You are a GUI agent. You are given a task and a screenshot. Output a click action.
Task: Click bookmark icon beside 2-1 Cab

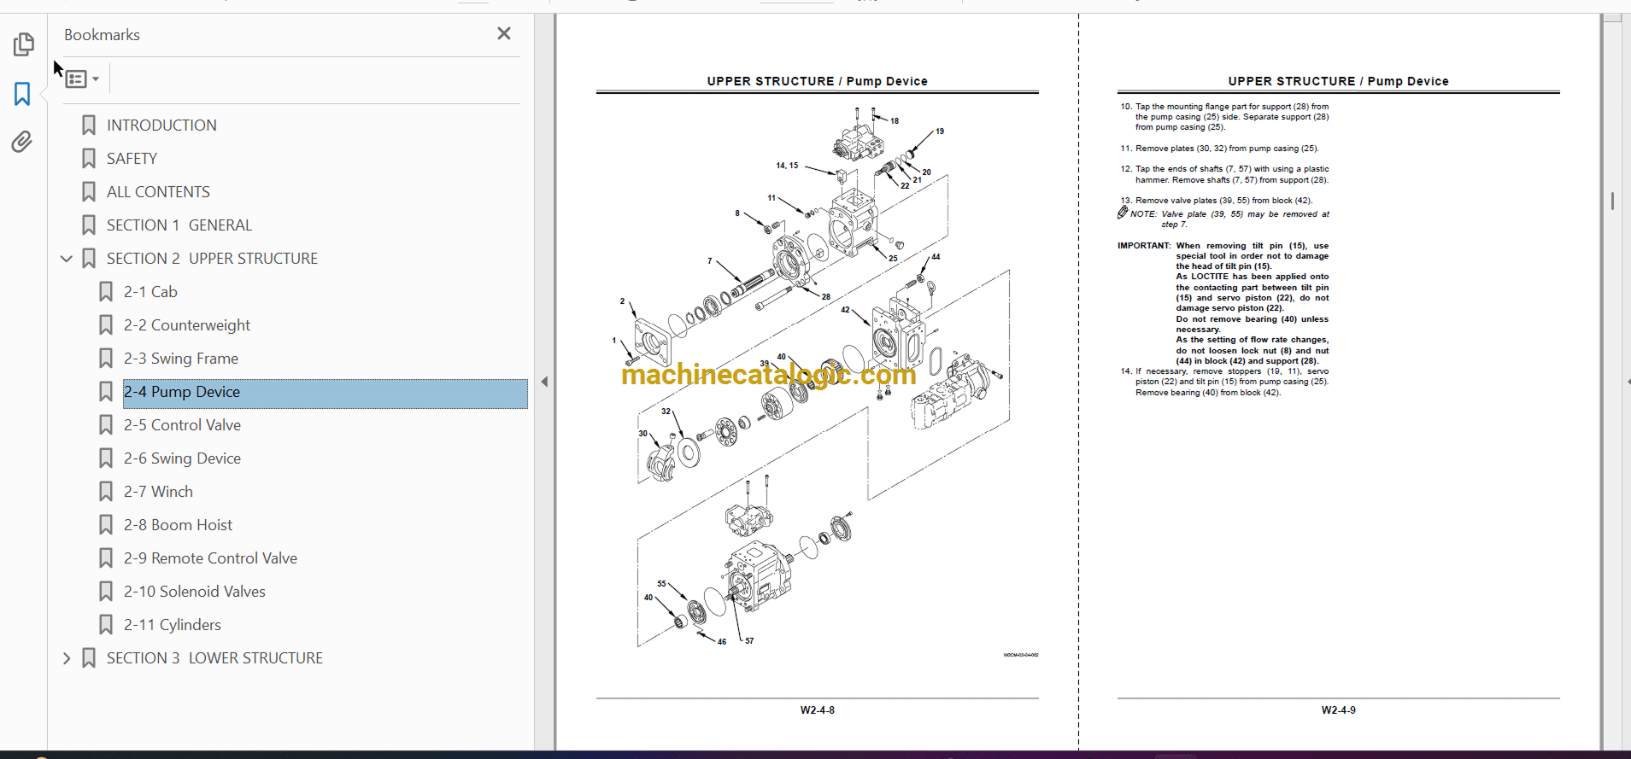point(106,292)
